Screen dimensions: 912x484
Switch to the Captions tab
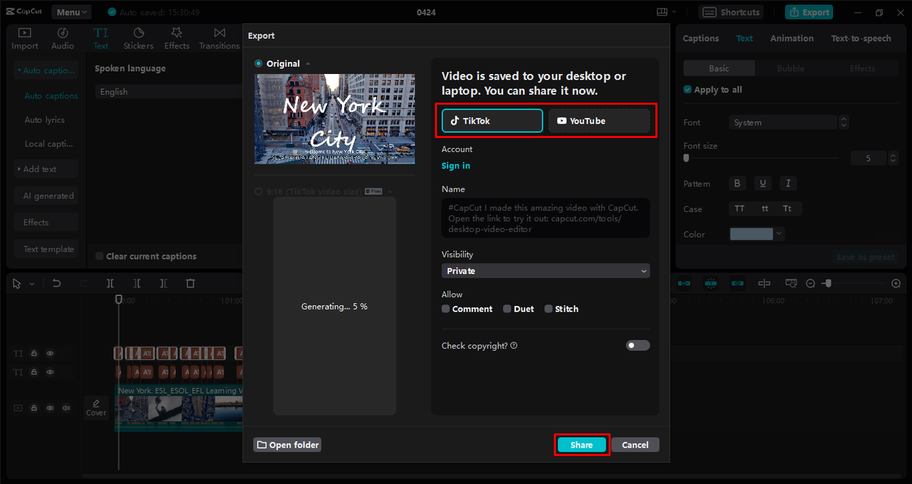[x=701, y=38]
